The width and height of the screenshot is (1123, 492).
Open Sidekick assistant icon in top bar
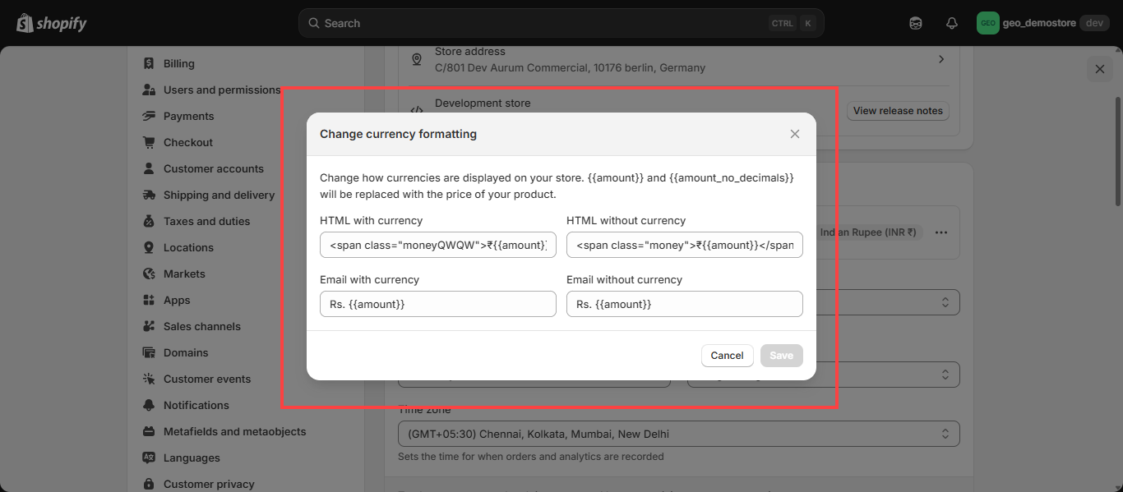pyautogui.click(x=916, y=23)
